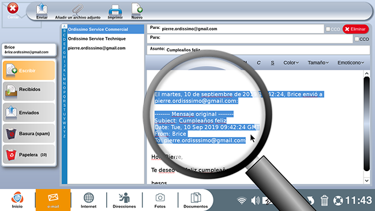
Task: Click the message body scrollbar down arrow
Action: (x=366, y=181)
